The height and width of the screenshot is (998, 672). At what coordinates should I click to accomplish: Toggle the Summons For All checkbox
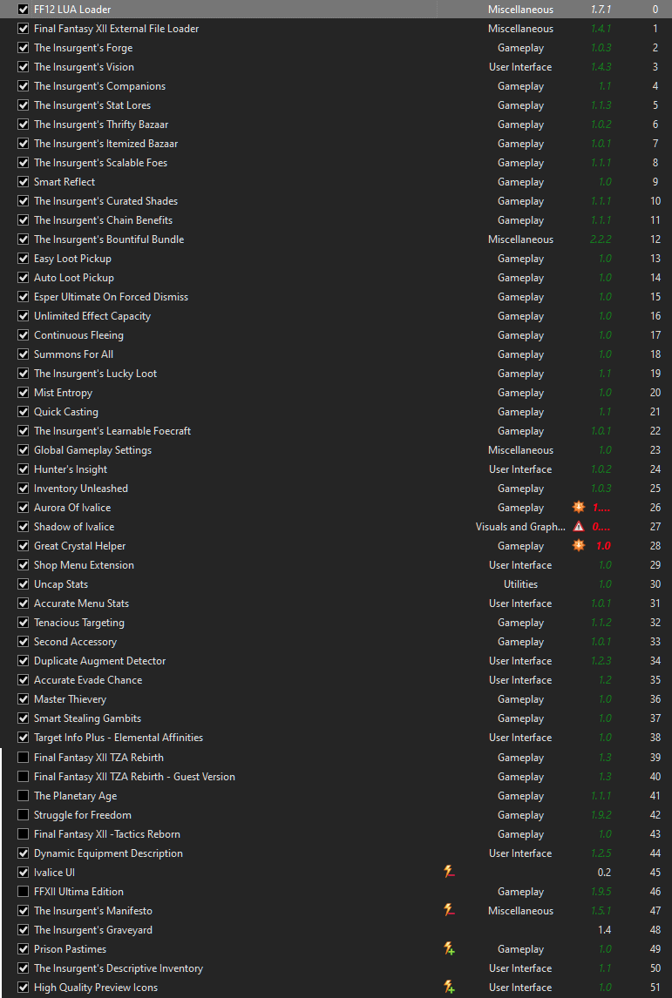point(23,354)
